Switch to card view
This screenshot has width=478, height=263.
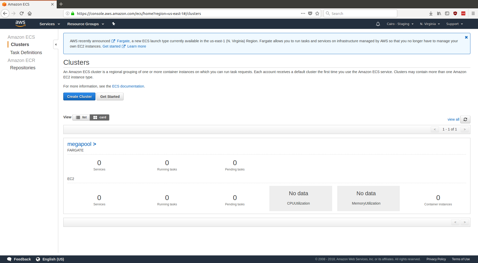coord(100,117)
